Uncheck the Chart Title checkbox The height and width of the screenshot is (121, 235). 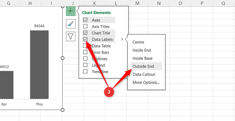tap(85, 33)
